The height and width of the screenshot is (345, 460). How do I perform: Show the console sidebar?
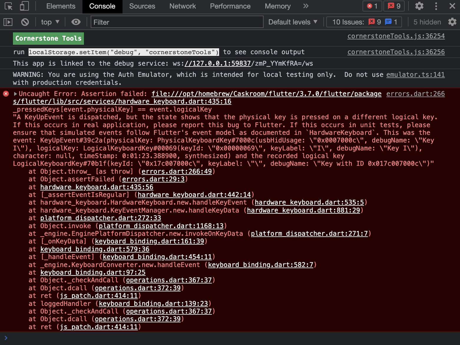[8, 22]
